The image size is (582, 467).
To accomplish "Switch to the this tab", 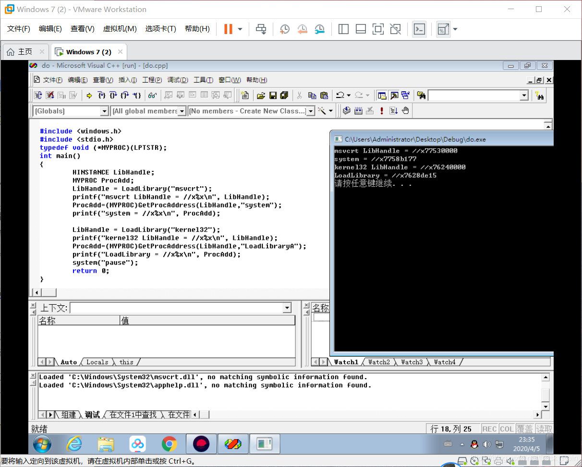I will [126, 362].
